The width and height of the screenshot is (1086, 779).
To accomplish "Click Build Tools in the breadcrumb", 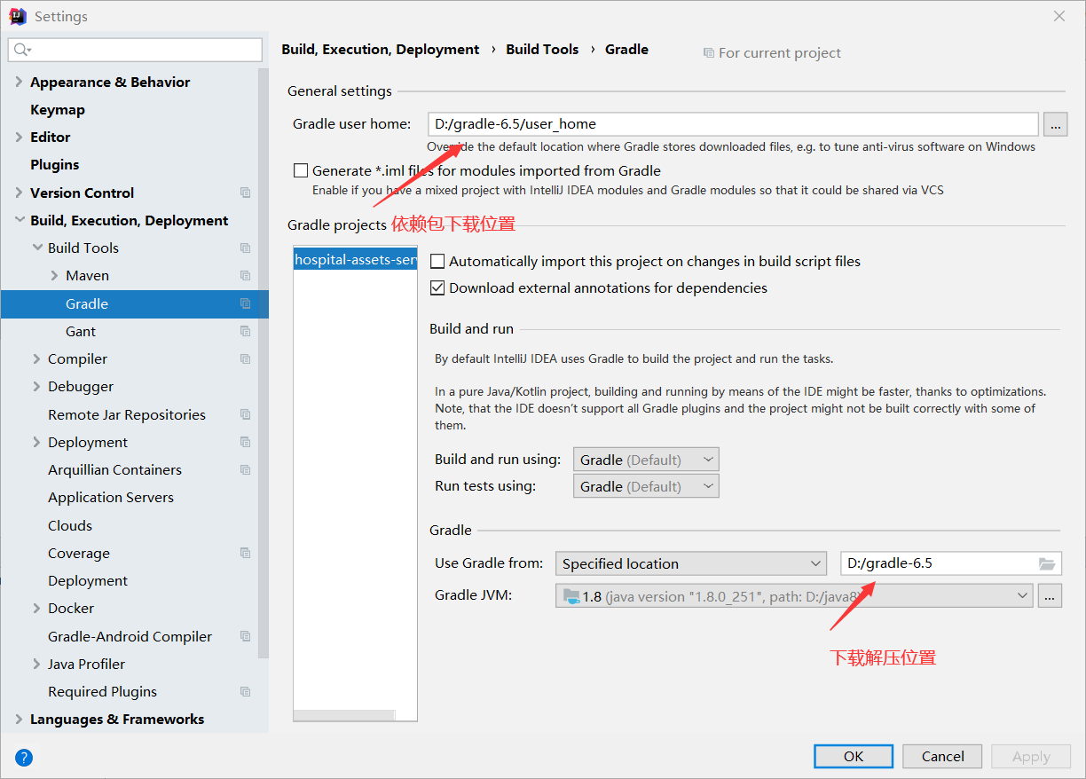I will 542,50.
